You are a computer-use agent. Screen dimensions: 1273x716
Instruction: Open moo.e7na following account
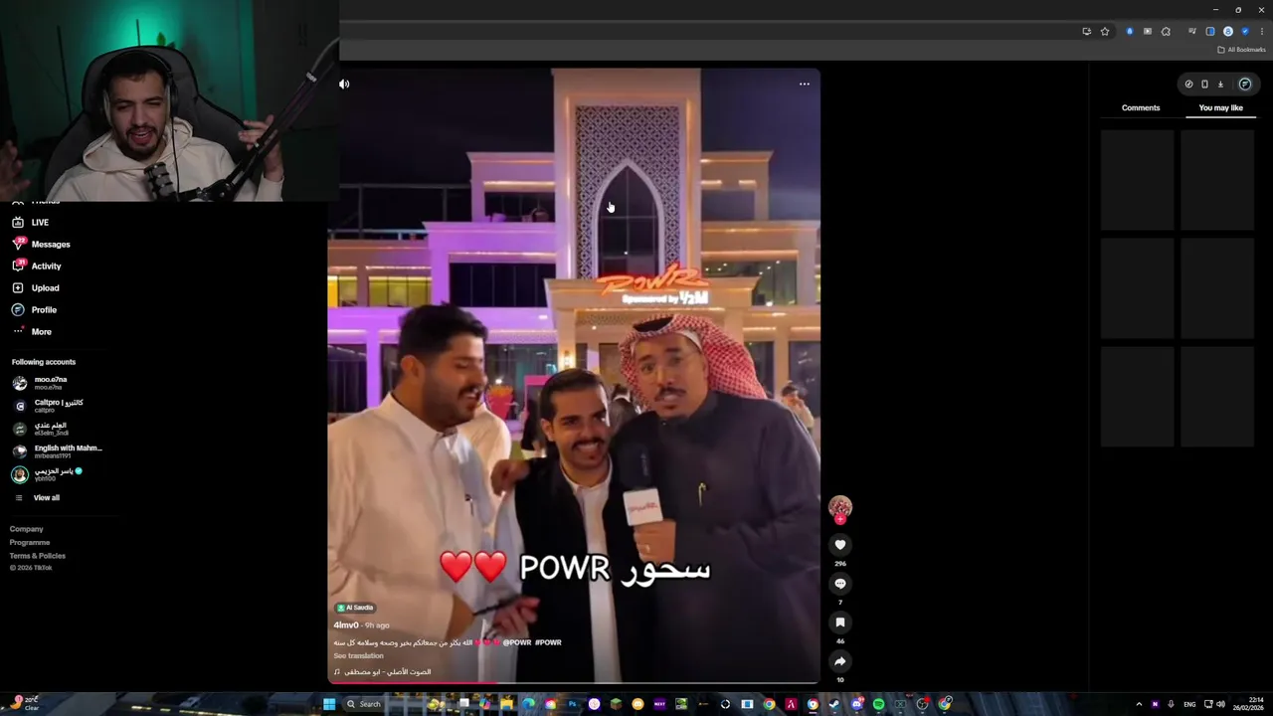(x=40, y=383)
